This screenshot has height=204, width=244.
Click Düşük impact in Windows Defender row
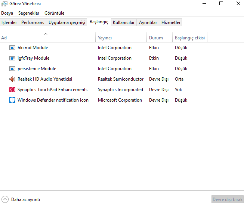click(181, 100)
